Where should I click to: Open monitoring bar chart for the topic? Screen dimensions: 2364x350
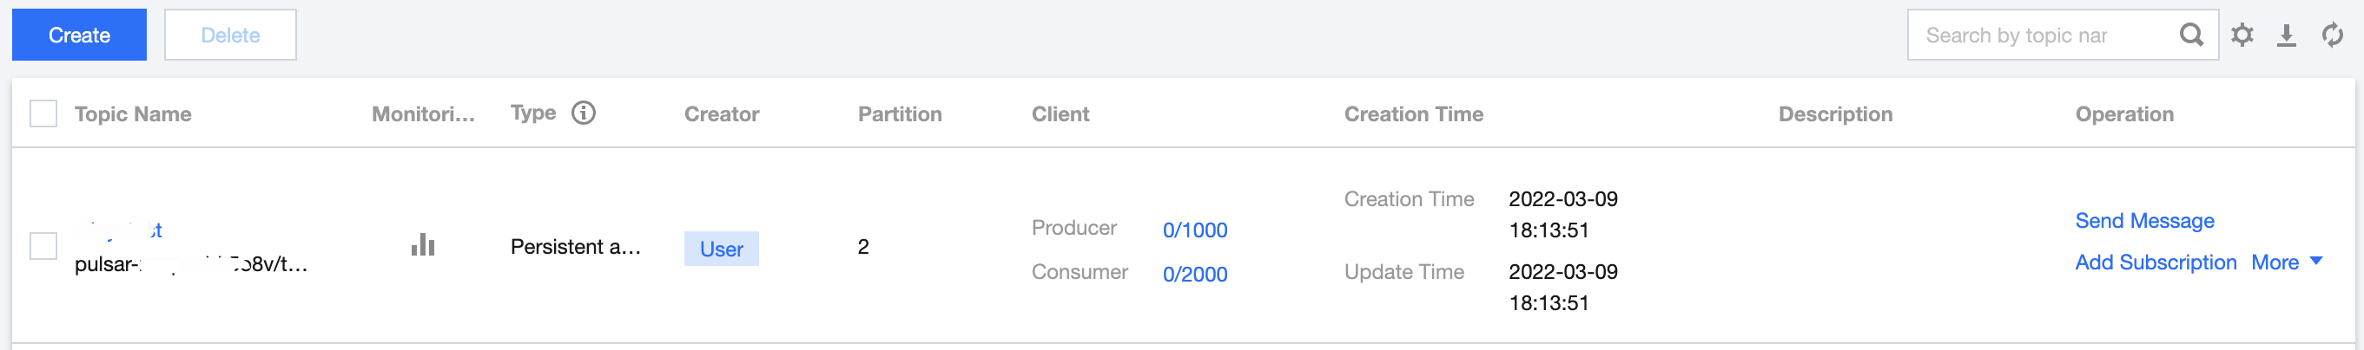point(422,245)
